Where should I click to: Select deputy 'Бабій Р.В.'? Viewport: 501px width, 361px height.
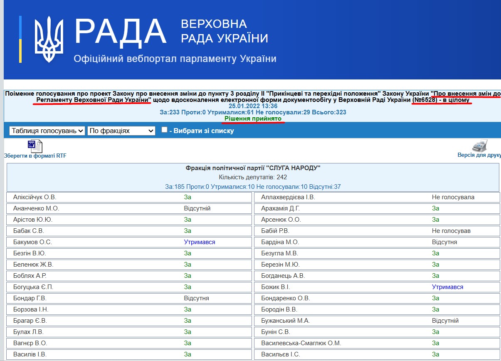pyautogui.click(x=275, y=231)
